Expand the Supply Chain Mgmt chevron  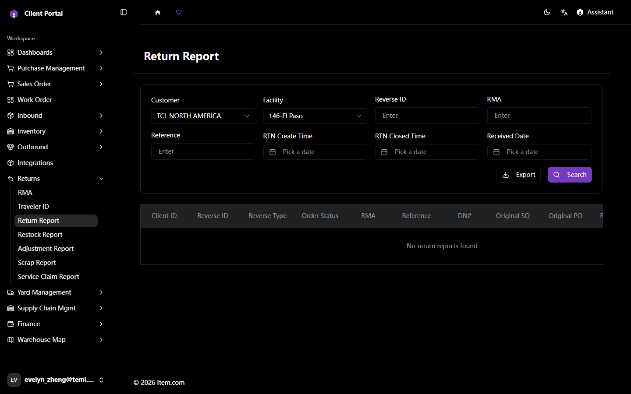point(101,308)
